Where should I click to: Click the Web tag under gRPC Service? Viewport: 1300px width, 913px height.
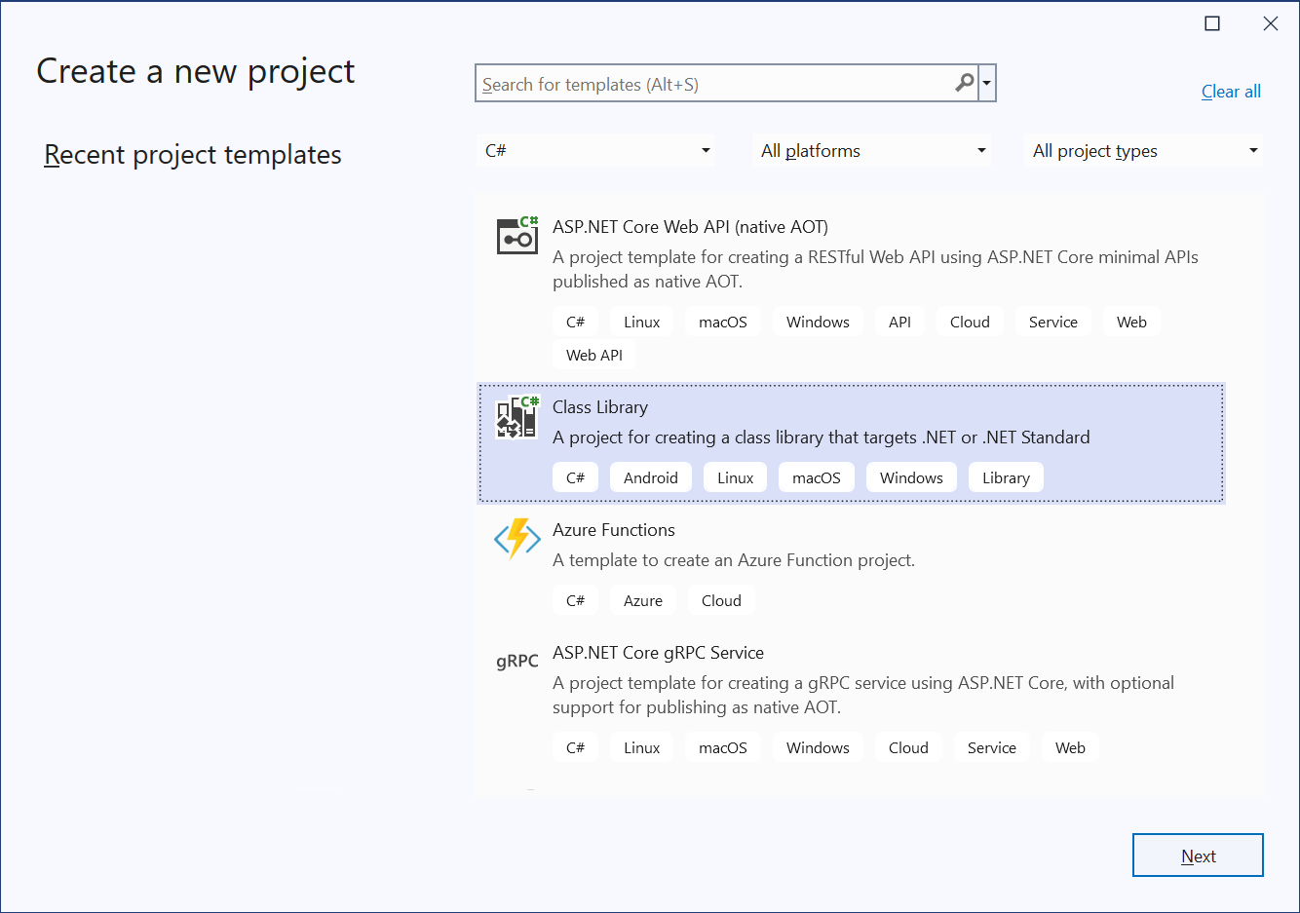tap(1070, 747)
